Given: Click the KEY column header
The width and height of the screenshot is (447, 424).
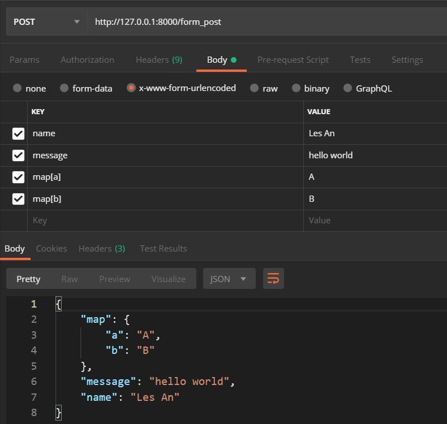Looking at the screenshot, I should [x=38, y=112].
